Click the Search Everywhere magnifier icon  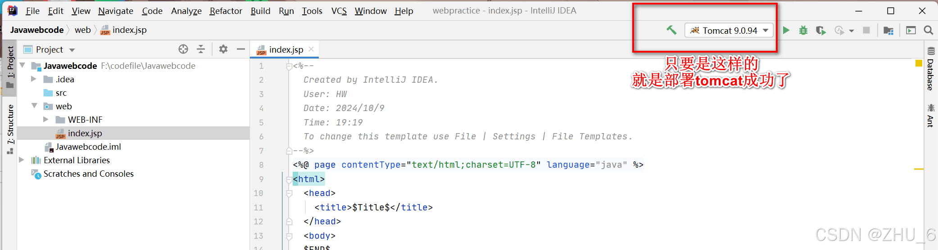tap(929, 30)
